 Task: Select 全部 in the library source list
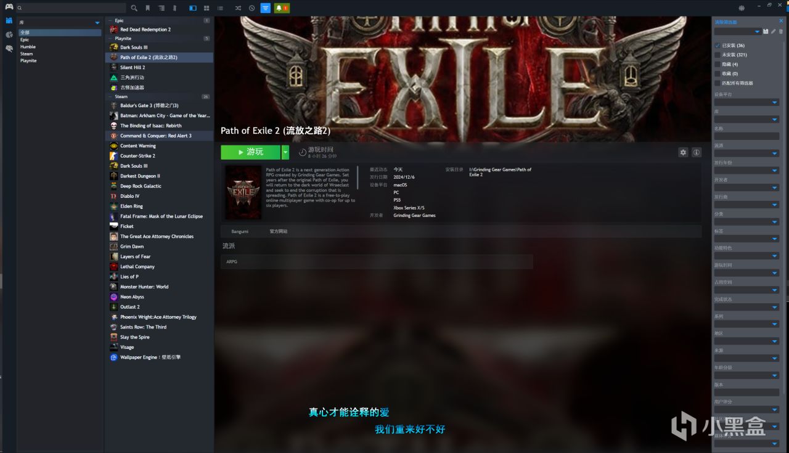pyautogui.click(x=60, y=33)
